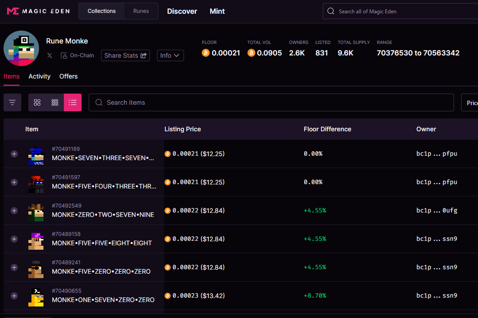The height and width of the screenshot is (318, 478).
Task: Click owner bc1p...ssn9 in #70489241 row
Action: click(436, 267)
